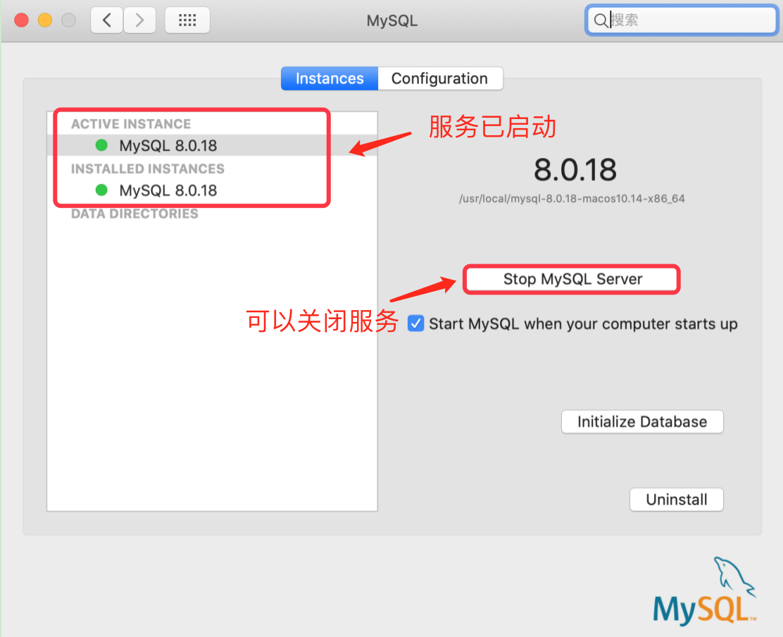This screenshot has width=783, height=637.
Task: Click the Initialize Database button
Action: click(x=642, y=421)
